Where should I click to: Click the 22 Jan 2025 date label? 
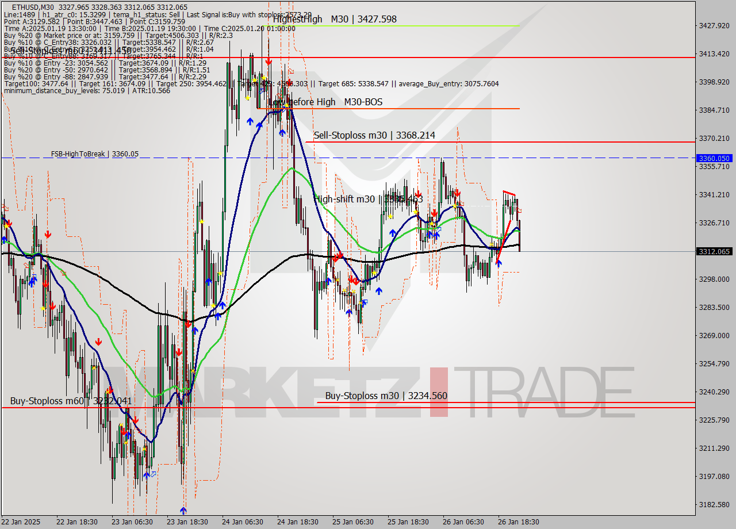click(x=21, y=522)
